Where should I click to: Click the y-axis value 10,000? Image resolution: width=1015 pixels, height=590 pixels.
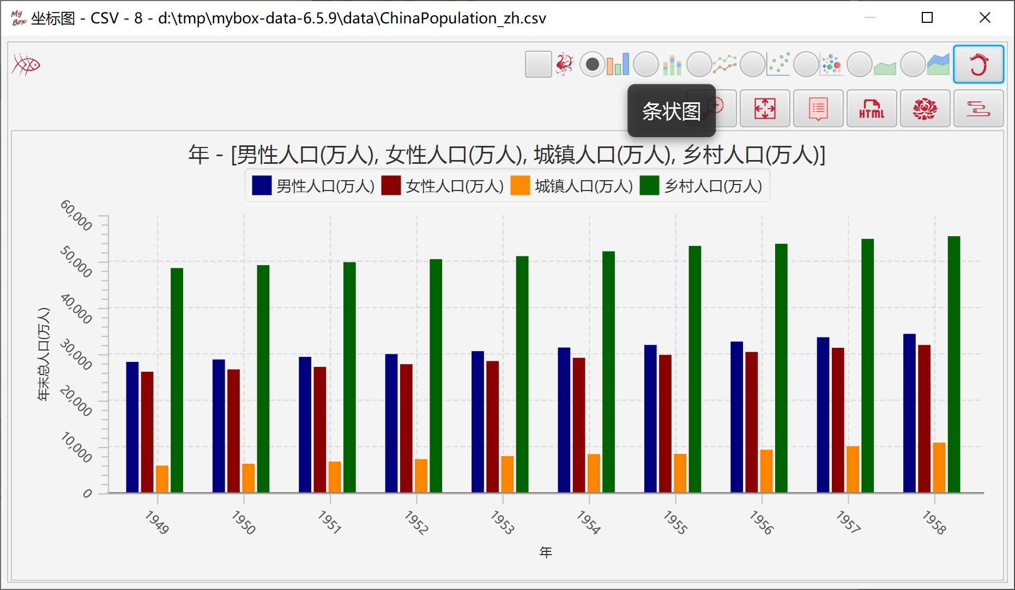76,447
